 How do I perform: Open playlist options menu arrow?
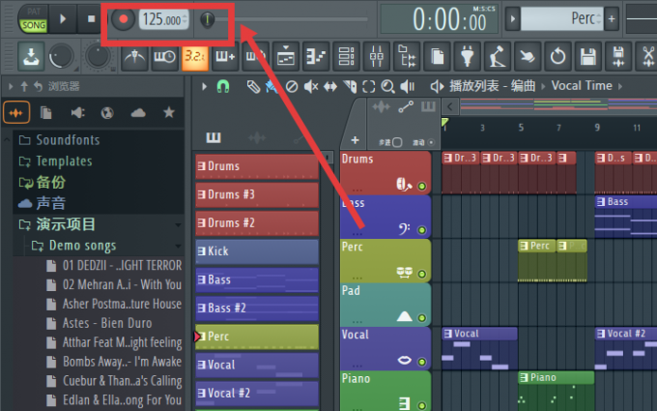pyautogui.click(x=204, y=87)
